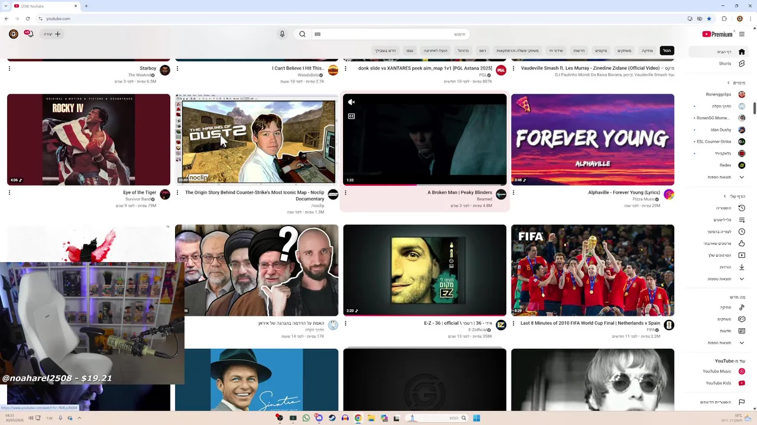
Task: Focus the YouTube search input field
Action: pyautogui.click(x=390, y=34)
